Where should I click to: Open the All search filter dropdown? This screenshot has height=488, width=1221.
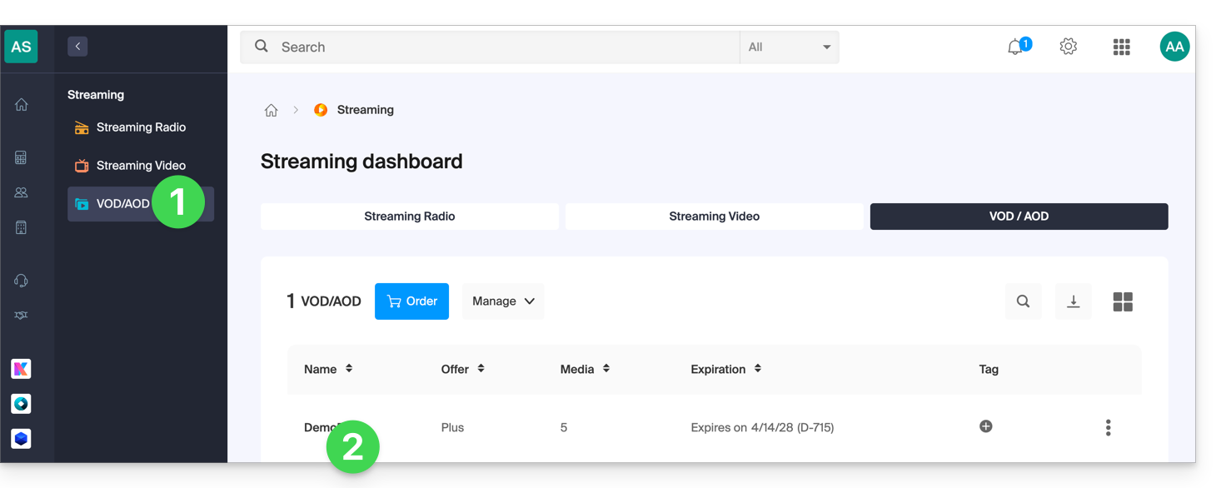[789, 47]
